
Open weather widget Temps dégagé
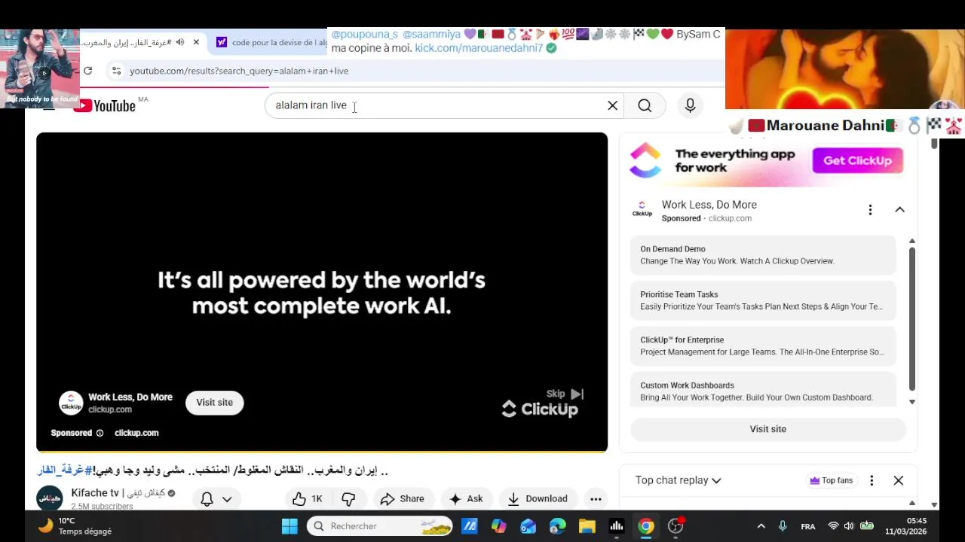point(75,526)
